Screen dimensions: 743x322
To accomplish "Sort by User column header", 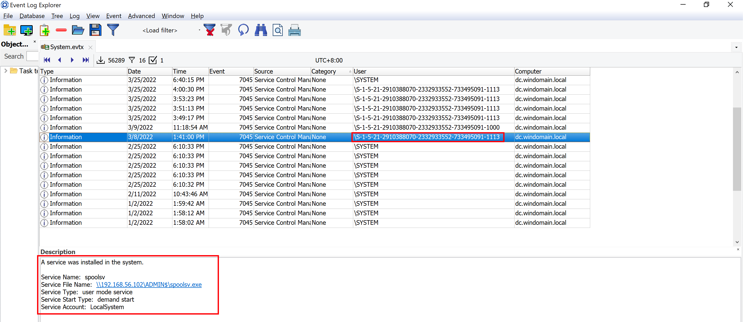I will (434, 71).
